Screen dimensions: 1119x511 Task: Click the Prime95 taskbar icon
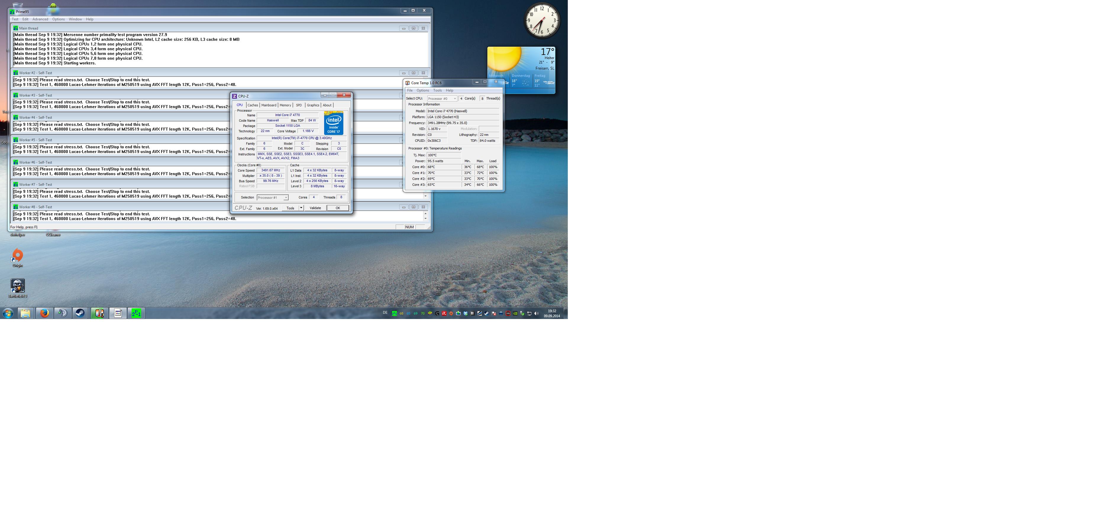click(136, 313)
